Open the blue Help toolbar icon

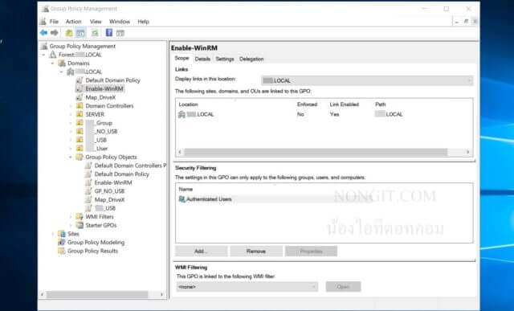[109, 32]
